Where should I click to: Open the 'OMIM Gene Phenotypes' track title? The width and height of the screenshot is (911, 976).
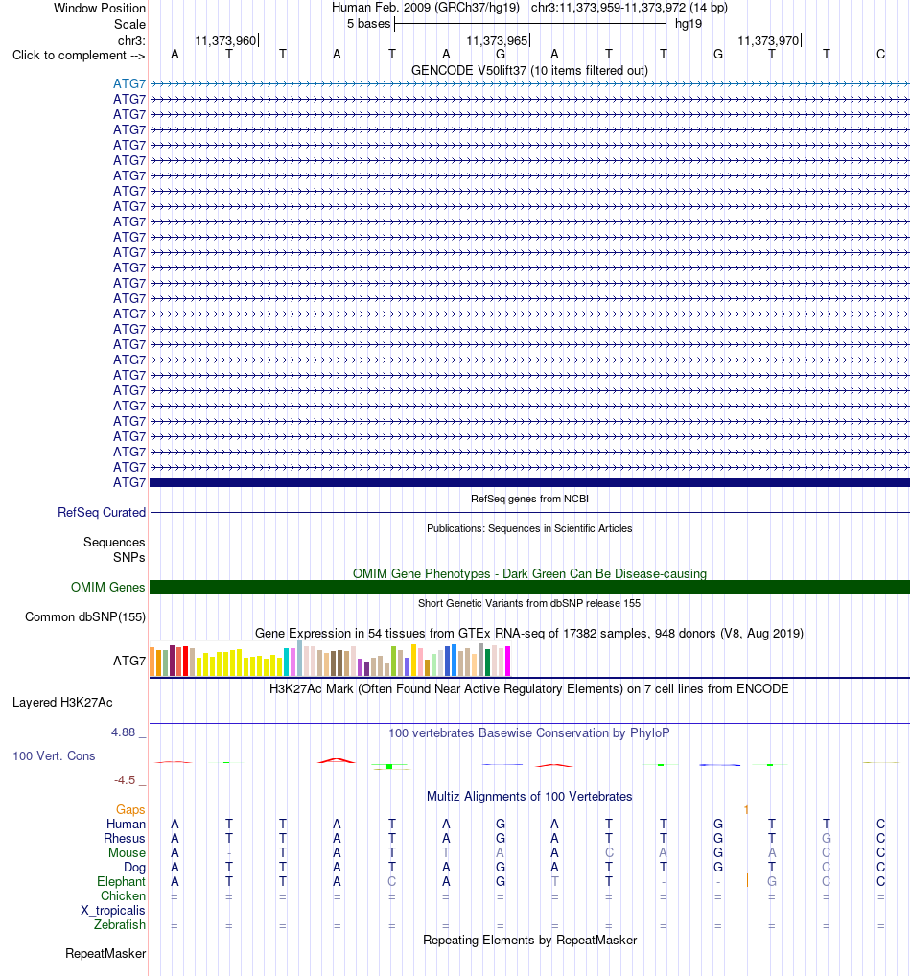[529, 573]
